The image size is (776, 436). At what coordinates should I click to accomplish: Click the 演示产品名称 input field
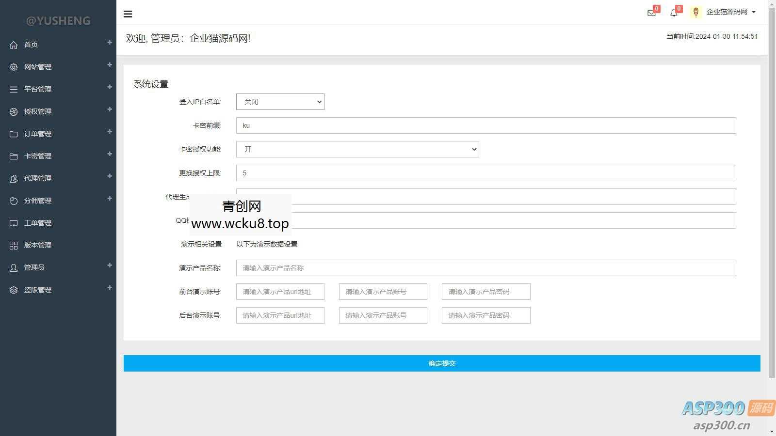point(485,267)
